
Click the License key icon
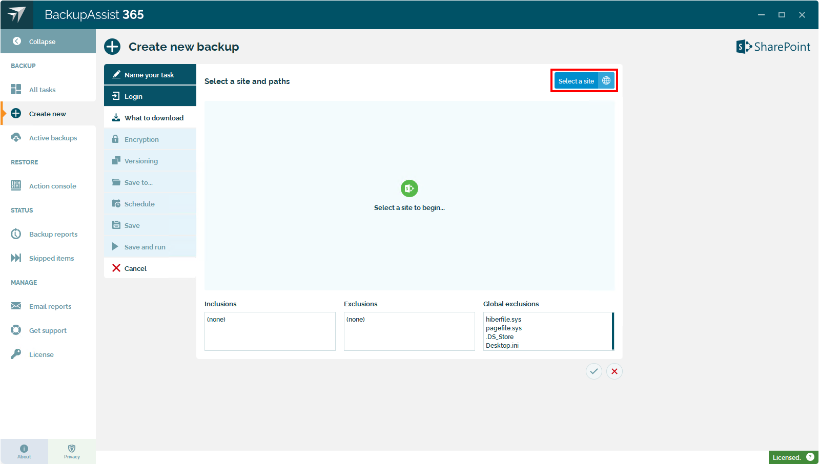pos(16,354)
